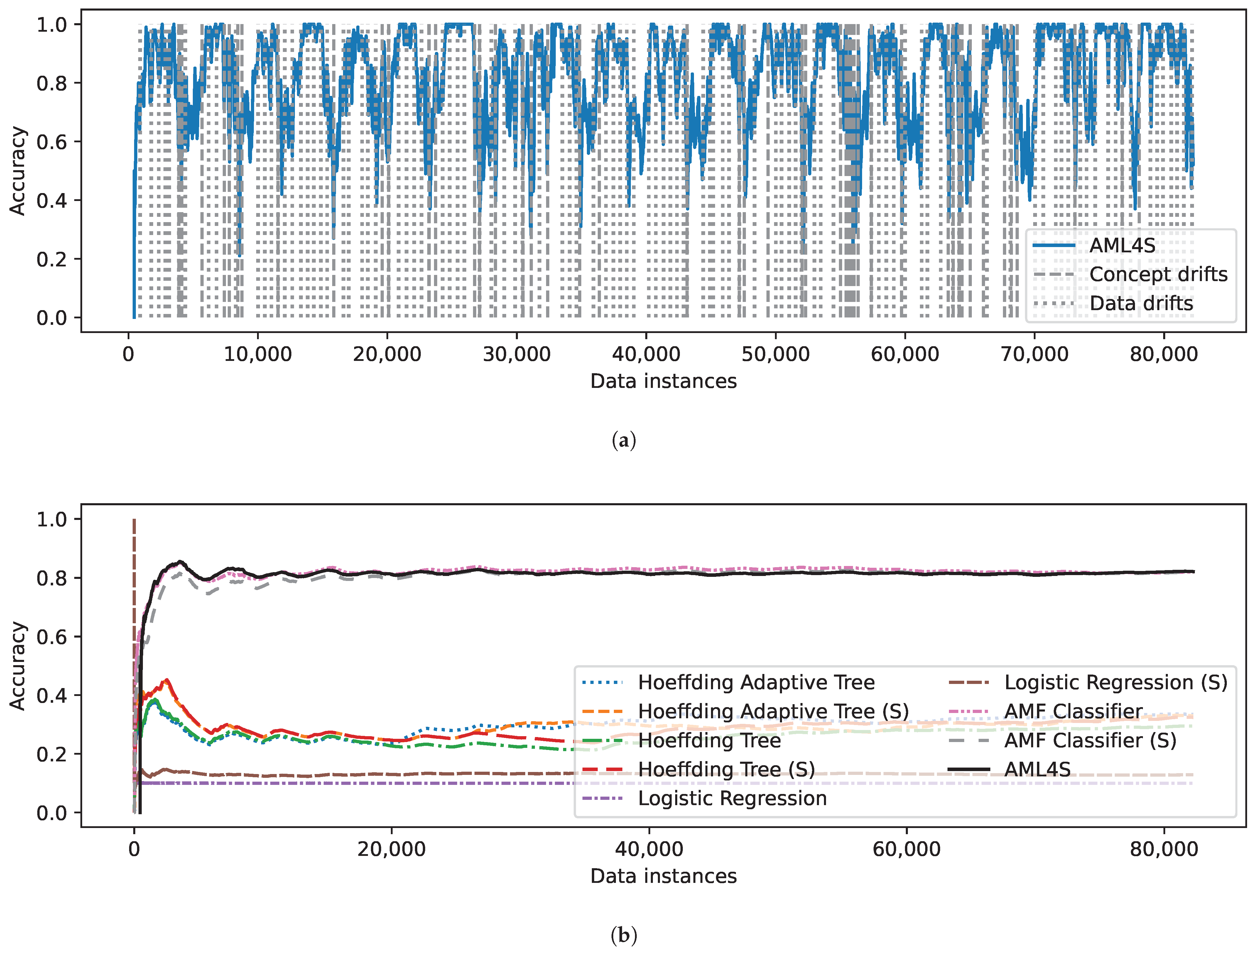The height and width of the screenshot is (953, 1255).
Task: Click the subfigure label (a)
Action: tap(624, 440)
